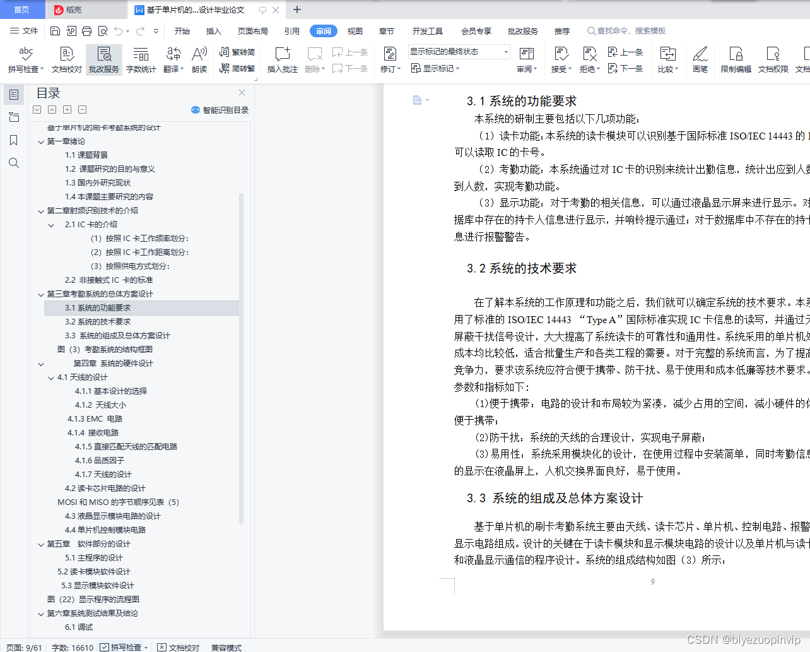Open the 审阅 review pane button
Viewport: 810px width, 652px height.
[527, 60]
